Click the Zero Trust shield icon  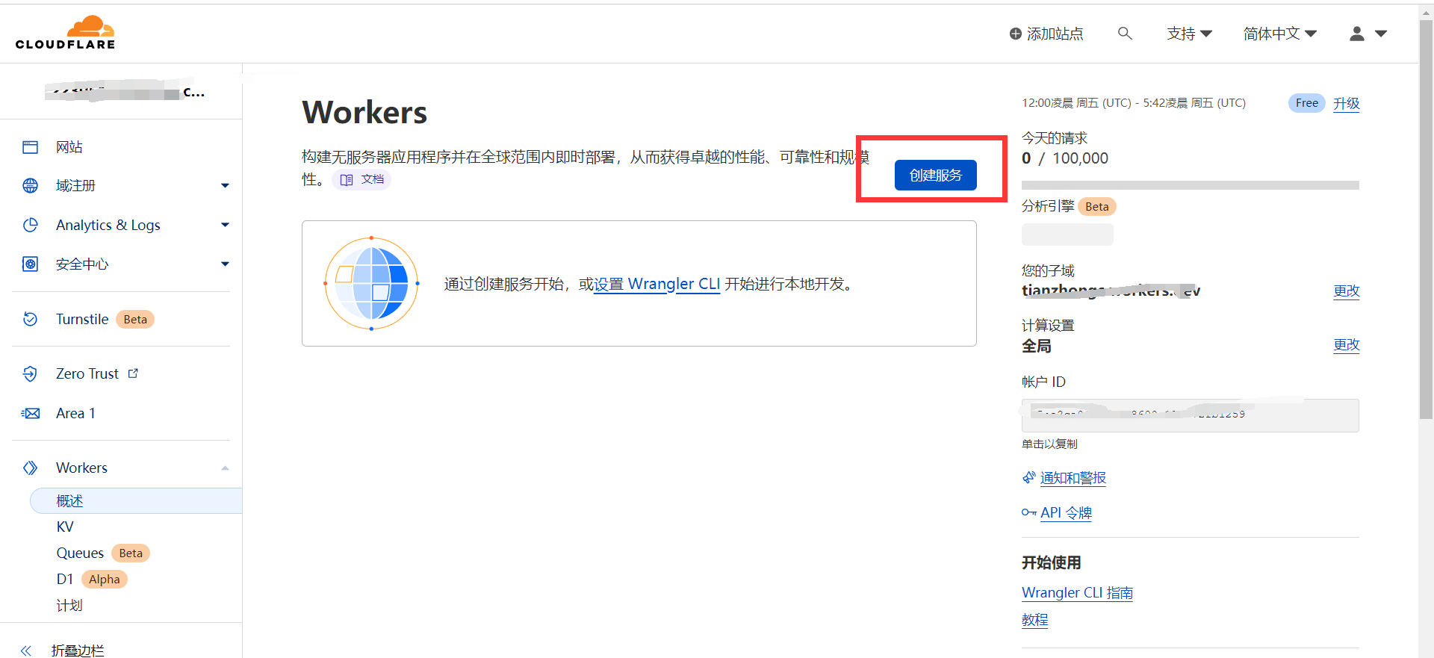30,373
